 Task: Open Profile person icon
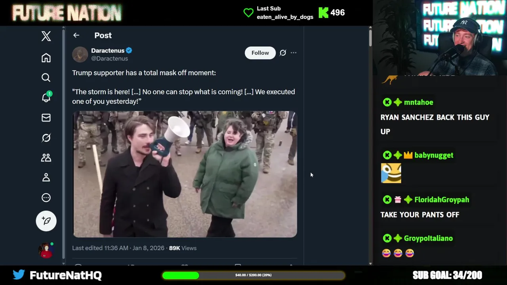46,178
